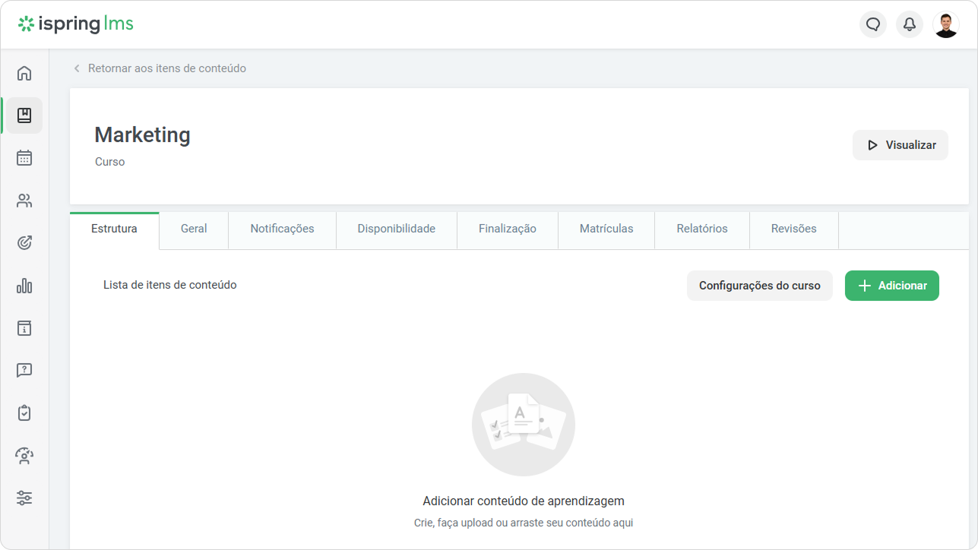The width and height of the screenshot is (978, 550).
Task: Open the bar chart reports icon
Action: tap(24, 286)
